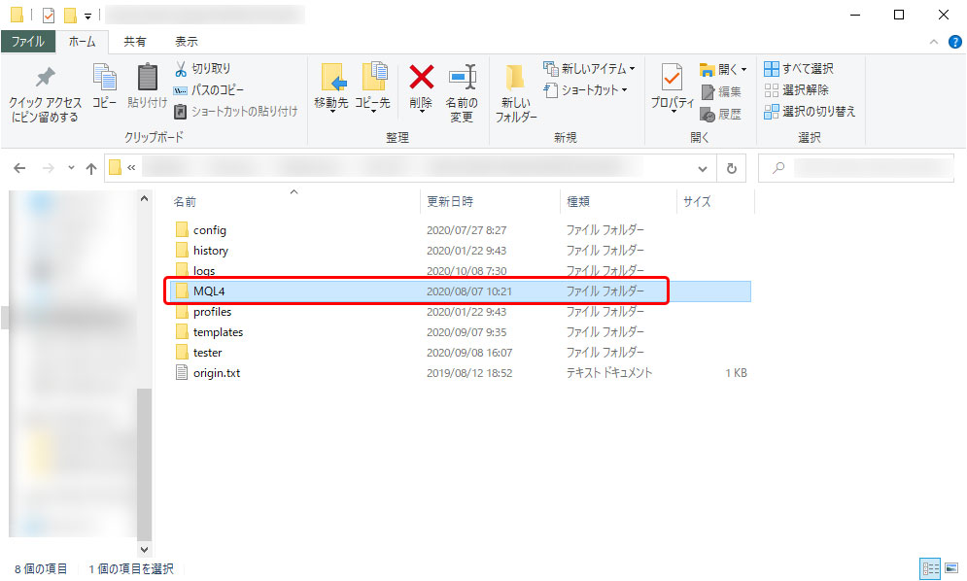This screenshot has width=967, height=581.
Task: Click the Delete (削除) red X icon
Action: pyautogui.click(x=421, y=78)
